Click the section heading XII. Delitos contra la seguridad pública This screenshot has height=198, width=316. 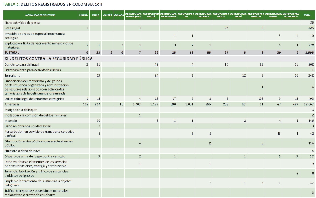click(x=48, y=59)
